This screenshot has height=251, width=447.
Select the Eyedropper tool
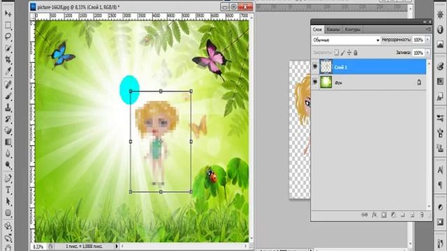(8, 71)
